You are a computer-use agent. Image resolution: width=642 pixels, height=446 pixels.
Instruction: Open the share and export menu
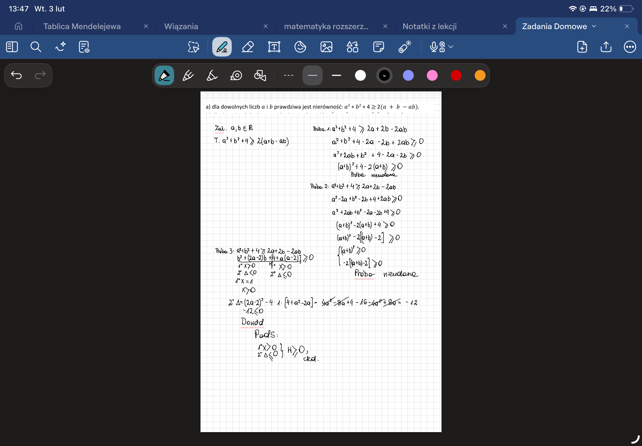[606, 47]
